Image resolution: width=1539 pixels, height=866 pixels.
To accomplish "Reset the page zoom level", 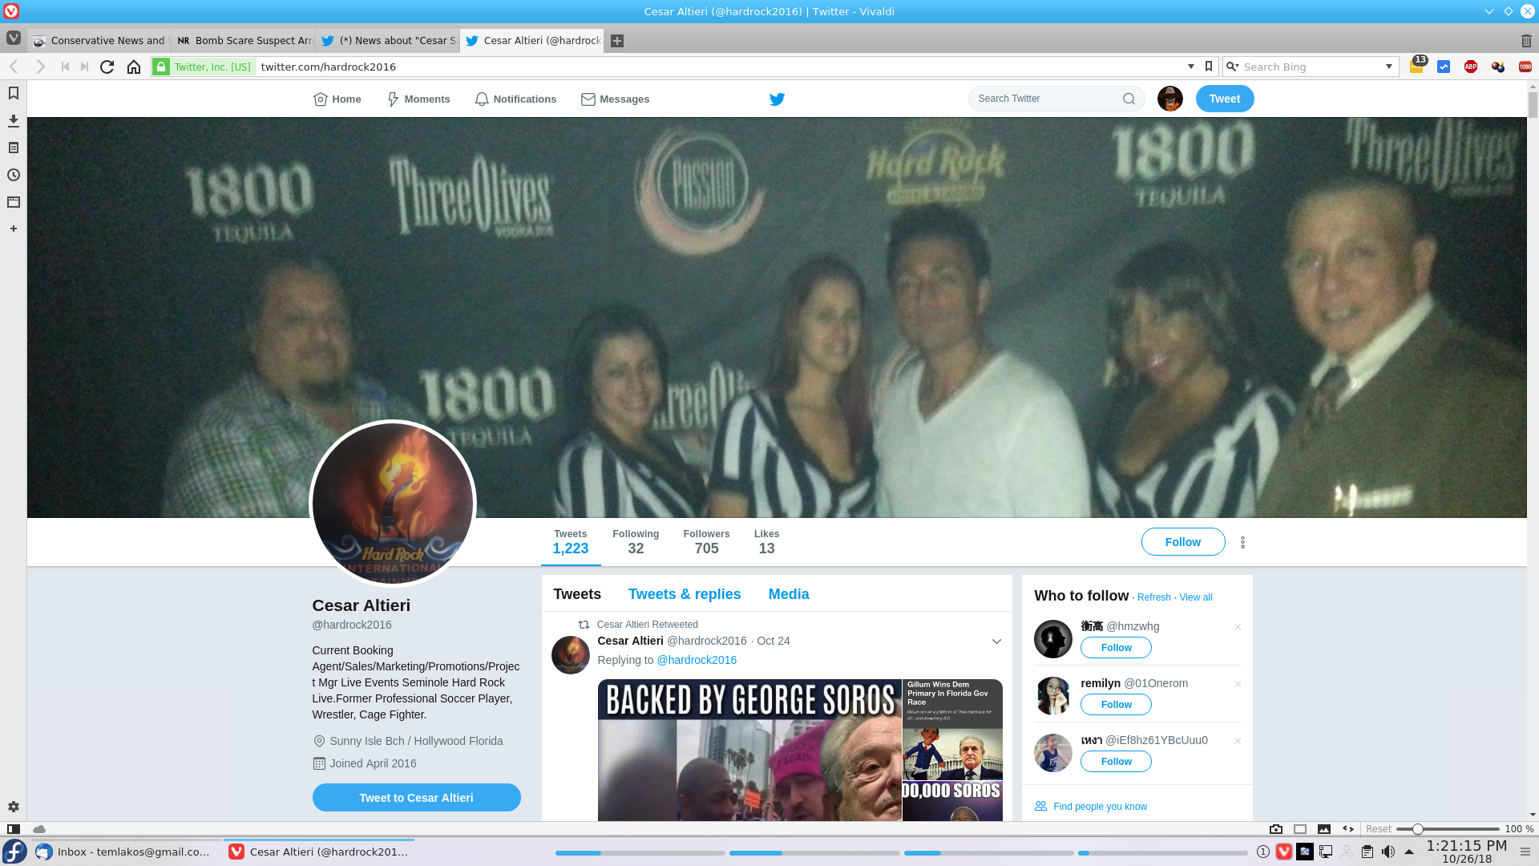I will point(1379,829).
